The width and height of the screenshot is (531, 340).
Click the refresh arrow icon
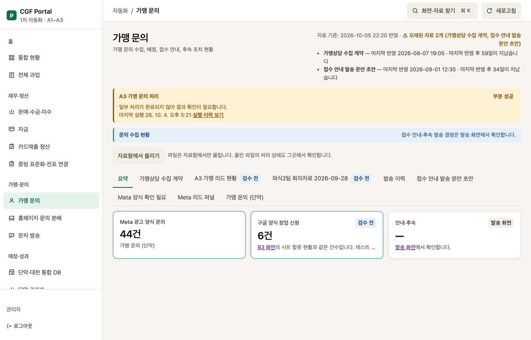point(489,11)
